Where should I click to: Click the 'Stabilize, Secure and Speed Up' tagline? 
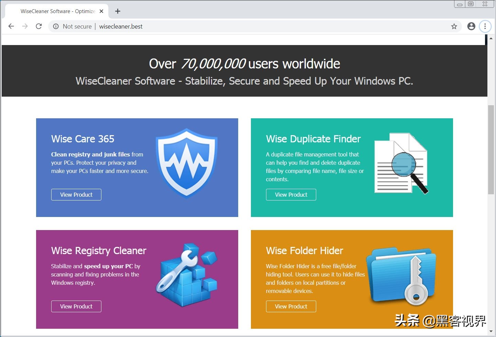click(x=244, y=81)
